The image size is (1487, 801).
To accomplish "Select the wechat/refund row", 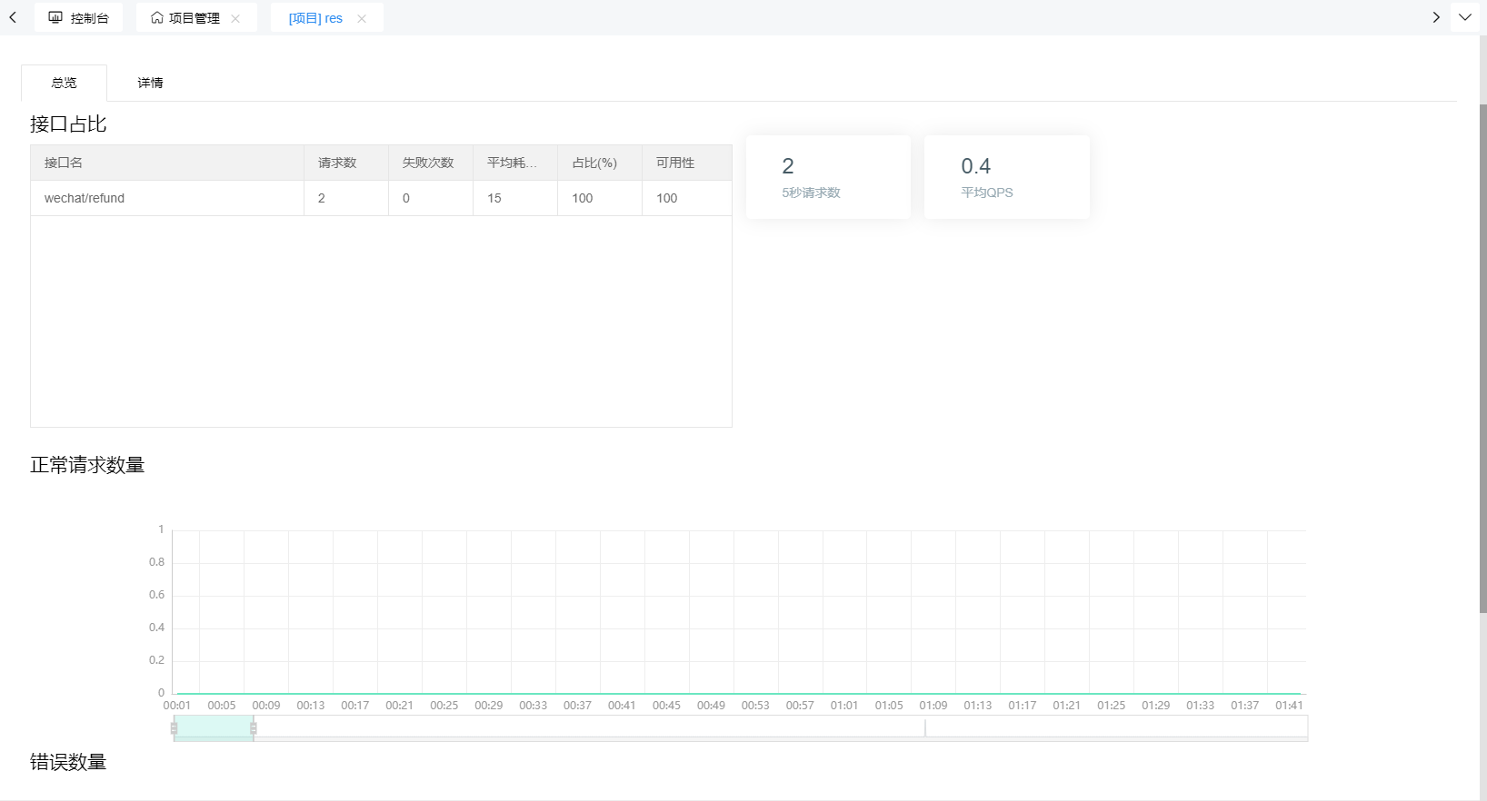I will point(381,198).
